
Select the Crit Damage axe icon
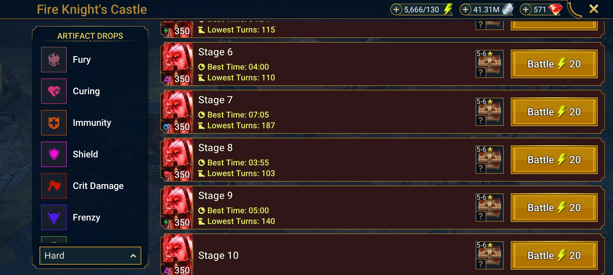tap(54, 186)
